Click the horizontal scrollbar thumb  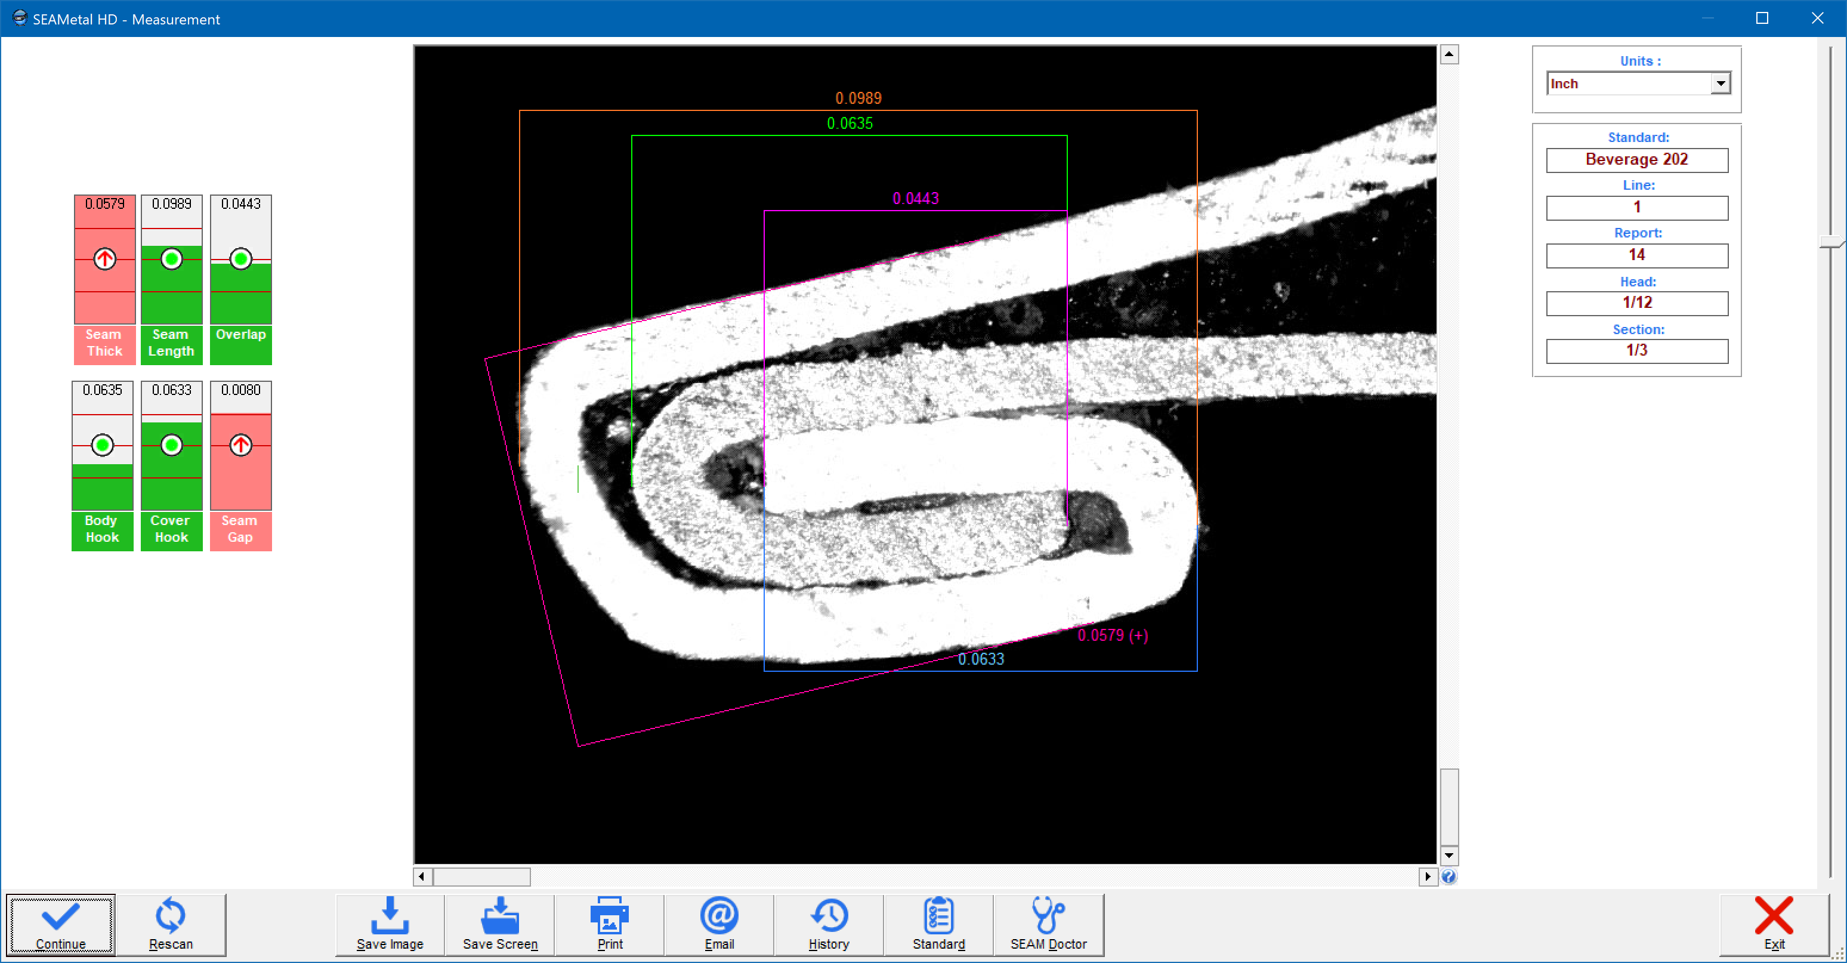[482, 876]
